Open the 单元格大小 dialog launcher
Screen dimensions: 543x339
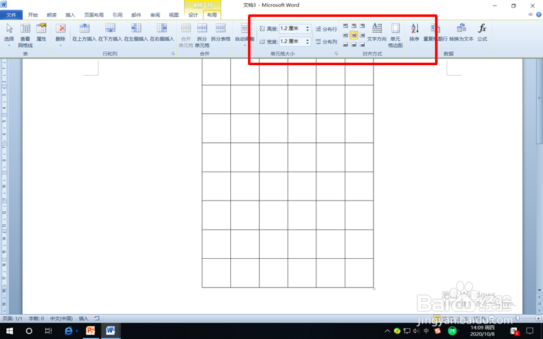(x=336, y=54)
